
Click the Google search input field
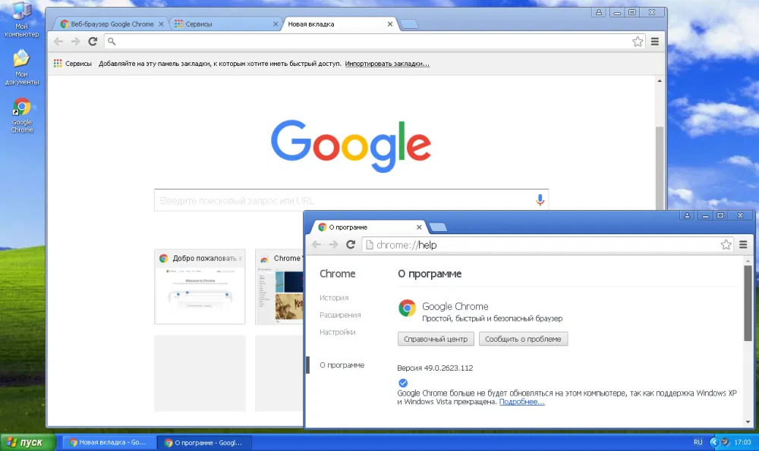coord(351,200)
